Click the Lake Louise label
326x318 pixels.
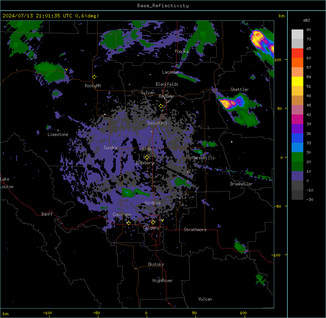coord(7,183)
